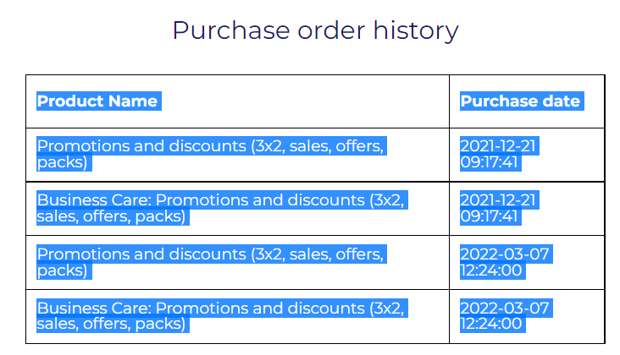The height and width of the screenshot is (355, 620).
Task: Click date 2021-12-21 in the first data row
Action: point(498,146)
